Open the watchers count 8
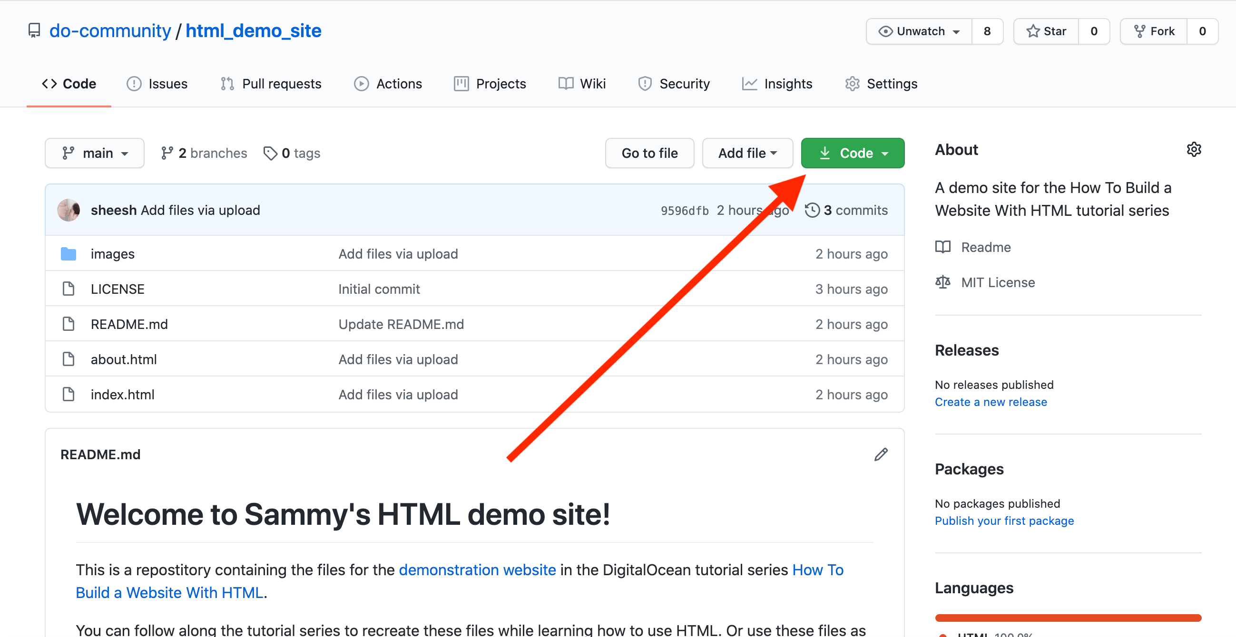The width and height of the screenshot is (1236, 637). [x=987, y=31]
